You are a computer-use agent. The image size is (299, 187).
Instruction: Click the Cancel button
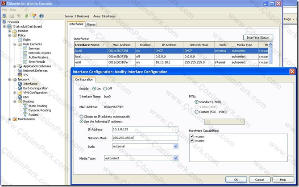260,179
